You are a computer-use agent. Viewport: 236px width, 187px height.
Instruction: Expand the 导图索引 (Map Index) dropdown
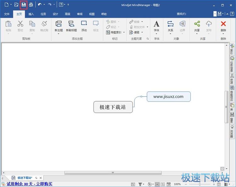click(124, 32)
